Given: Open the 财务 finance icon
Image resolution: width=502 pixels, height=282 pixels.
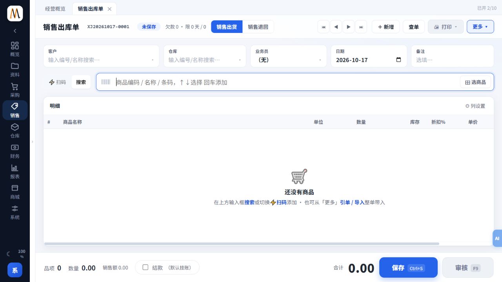Looking at the screenshot, I should [x=15, y=151].
